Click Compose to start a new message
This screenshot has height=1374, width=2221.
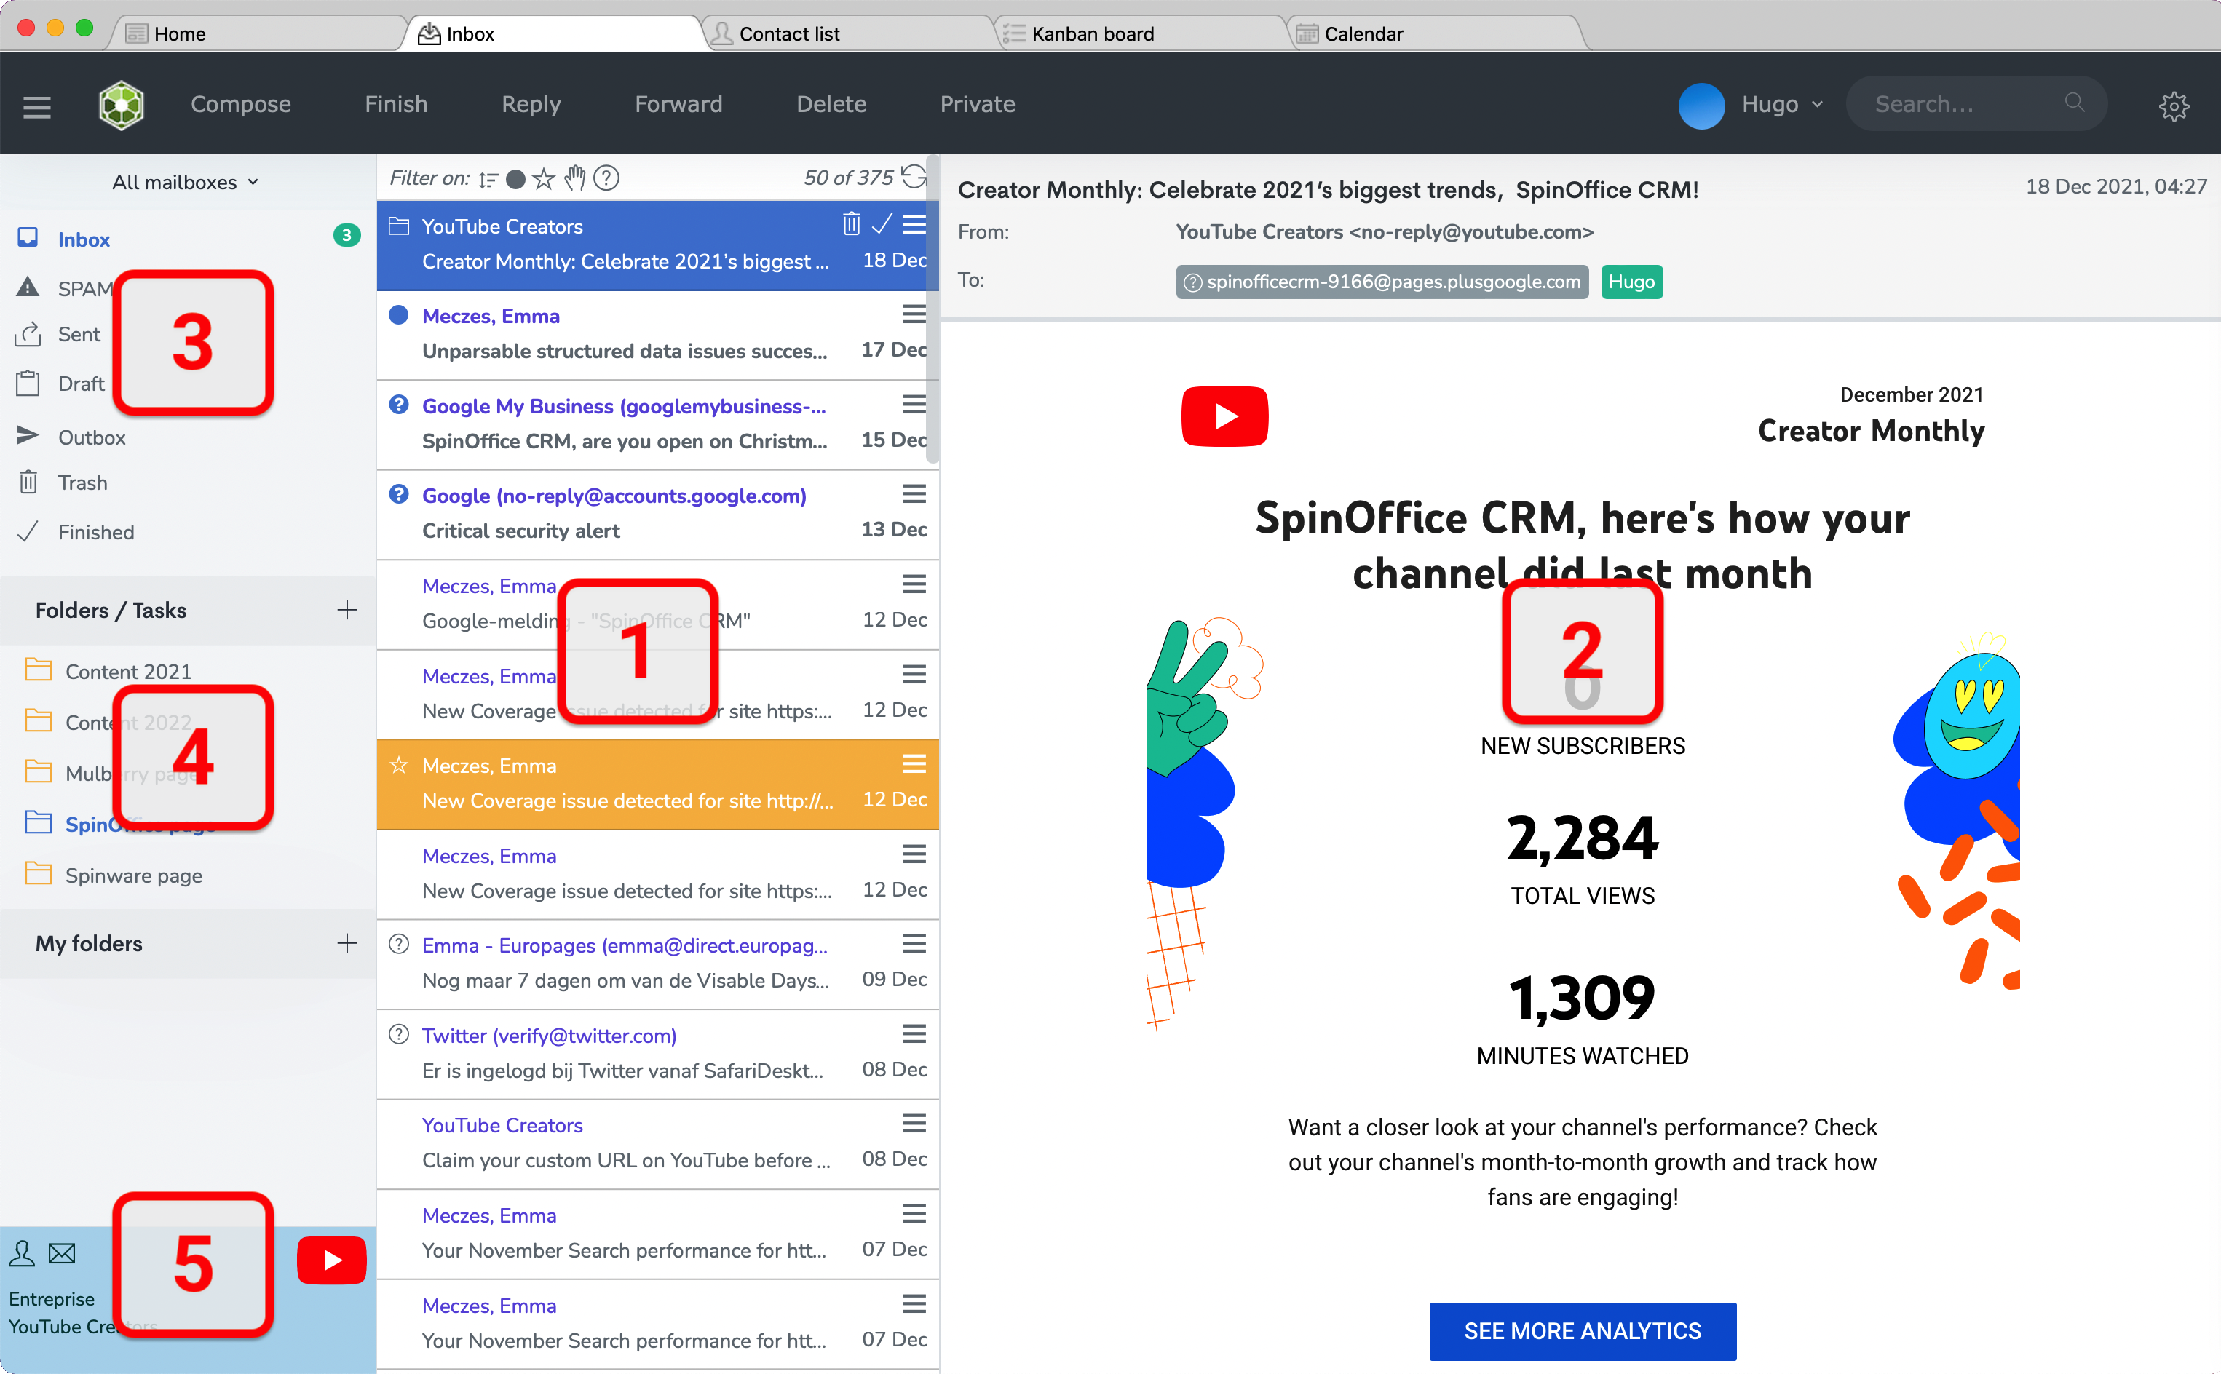(241, 103)
